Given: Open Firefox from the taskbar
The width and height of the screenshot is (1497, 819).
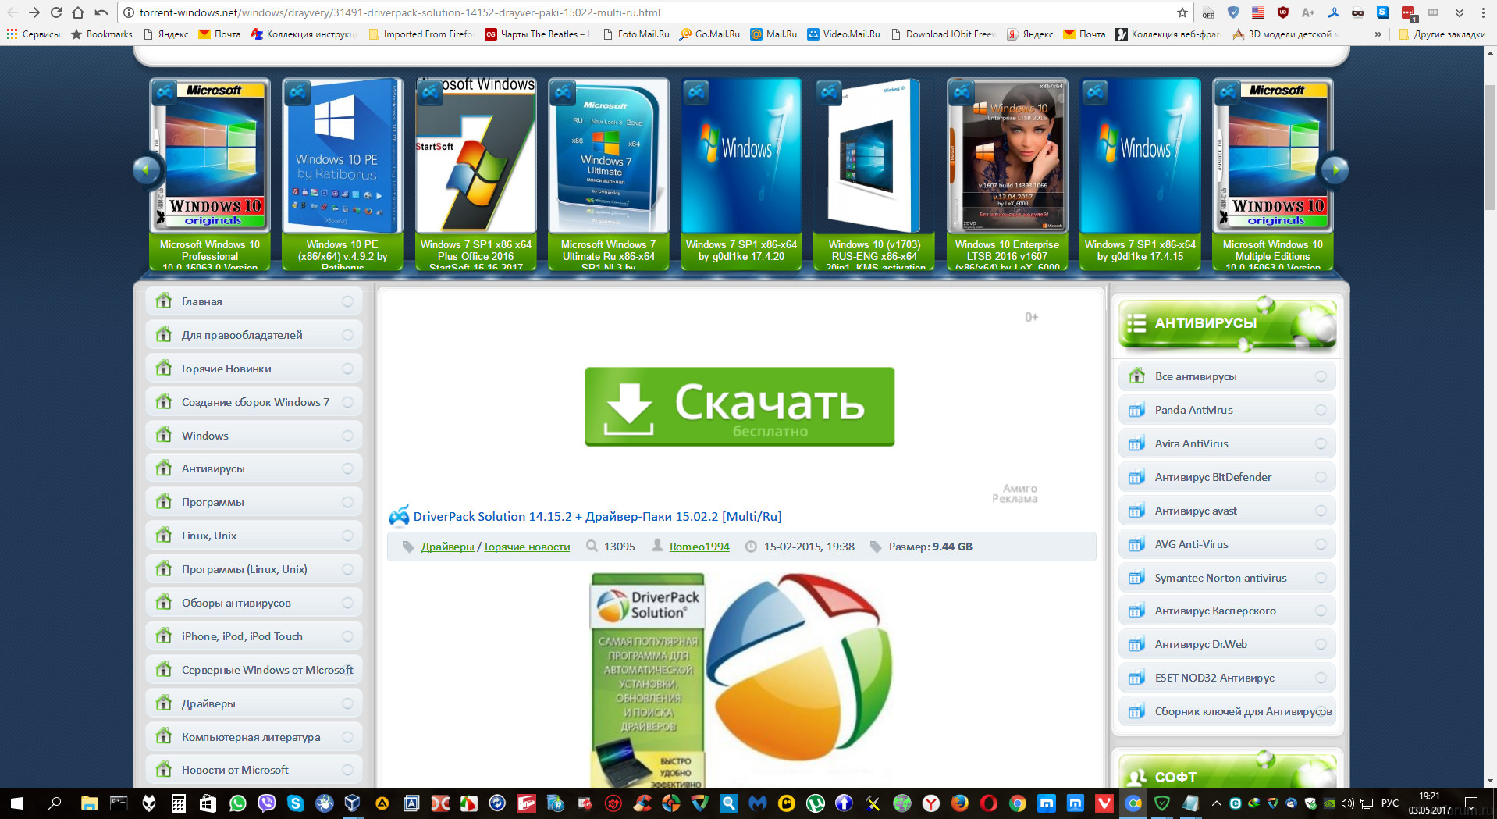Looking at the screenshot, I should 960,803.
